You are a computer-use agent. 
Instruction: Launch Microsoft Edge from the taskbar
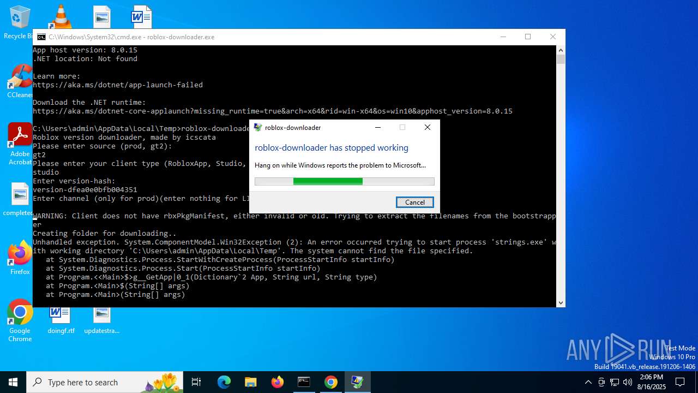224,382
